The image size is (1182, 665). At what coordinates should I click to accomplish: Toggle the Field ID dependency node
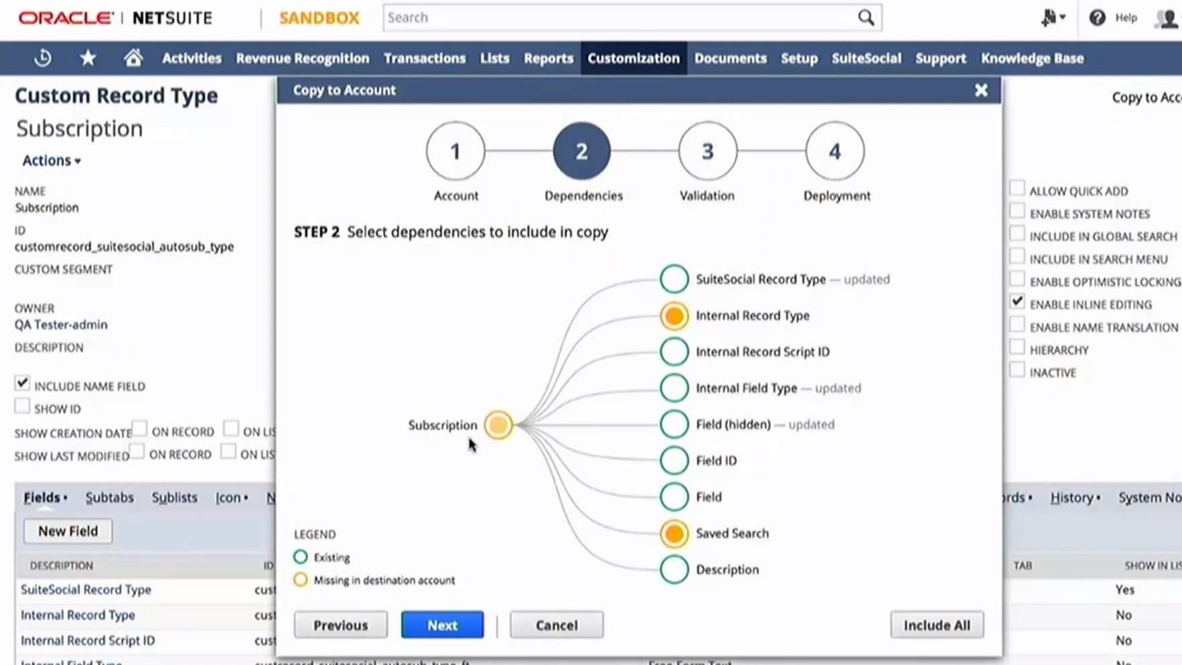pos(674,460)
